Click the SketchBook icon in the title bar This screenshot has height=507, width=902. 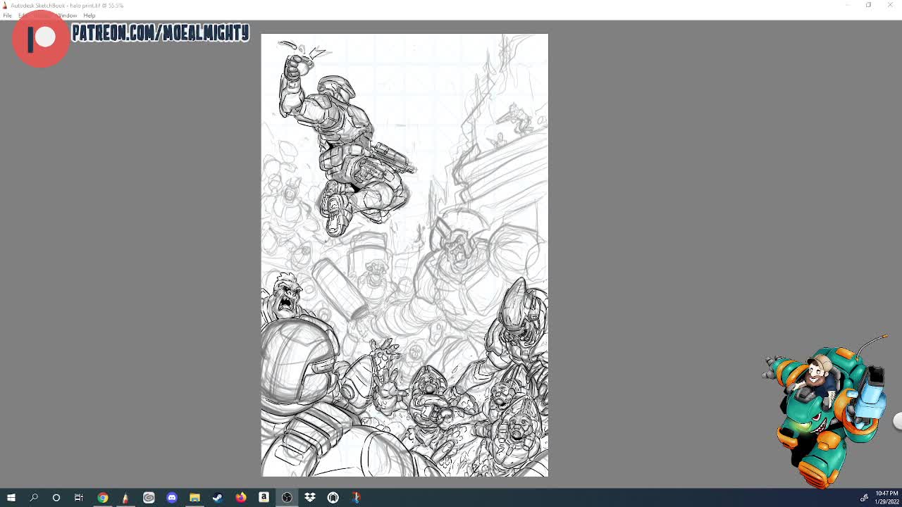pos(5,5)
